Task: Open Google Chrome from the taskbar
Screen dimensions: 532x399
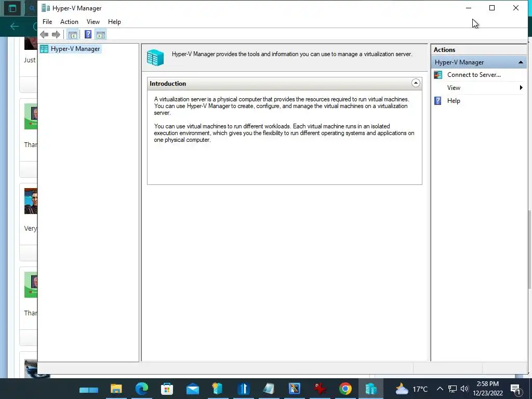Action: coord(345,389)
